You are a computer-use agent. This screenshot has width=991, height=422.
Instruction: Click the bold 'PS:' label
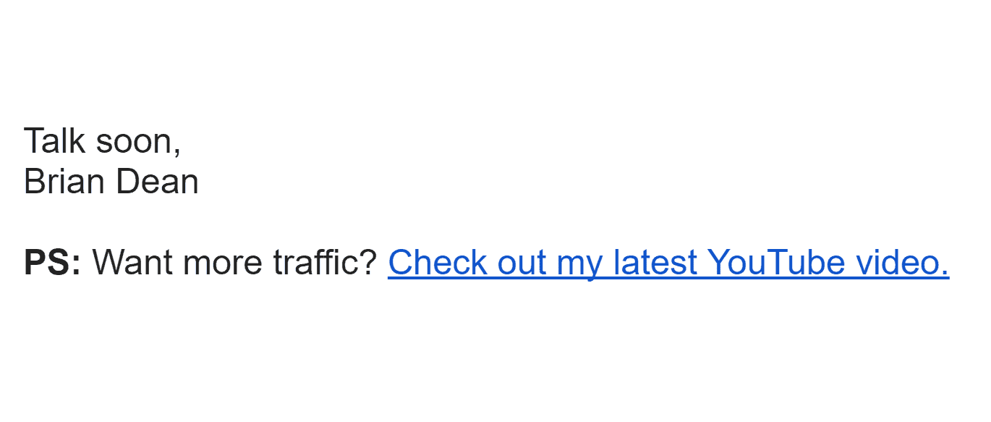tap(53, 262)
